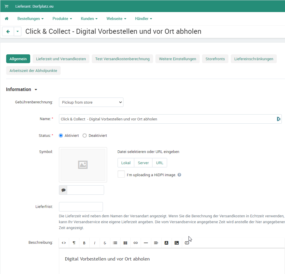This screenshot has width=285, height=274.
Task: Switch to Lieferzeit und Versandkosten tab
Action: pos(61,59)
